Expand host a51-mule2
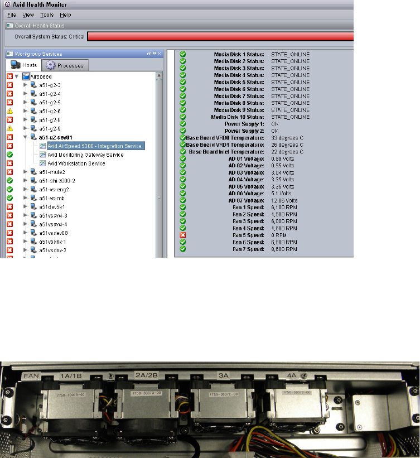Image resolution: width=420 pixels, height=458 pixels. (x=25, y=172)
